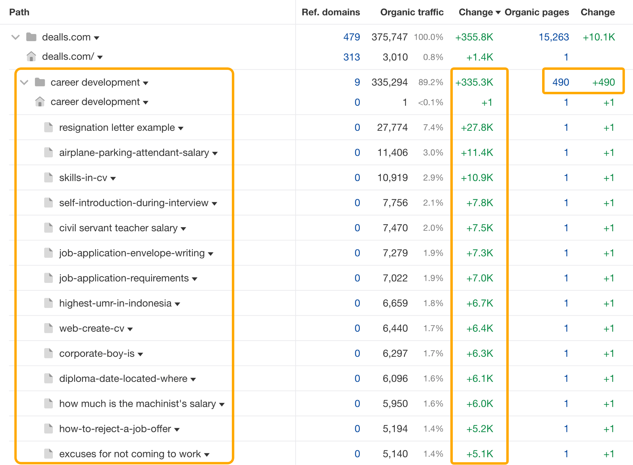The image size is (633, 465).
Task: Open 479 referring domains link
Action: tap(351, 37)
